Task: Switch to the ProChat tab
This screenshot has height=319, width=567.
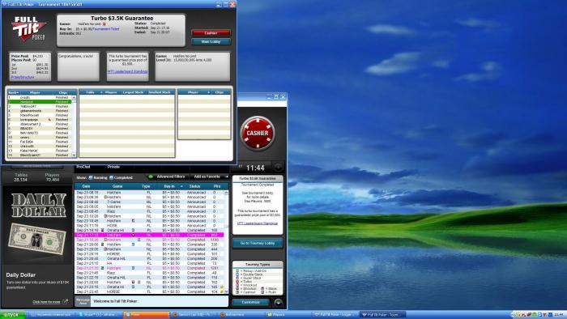Action: pos(83,167)
